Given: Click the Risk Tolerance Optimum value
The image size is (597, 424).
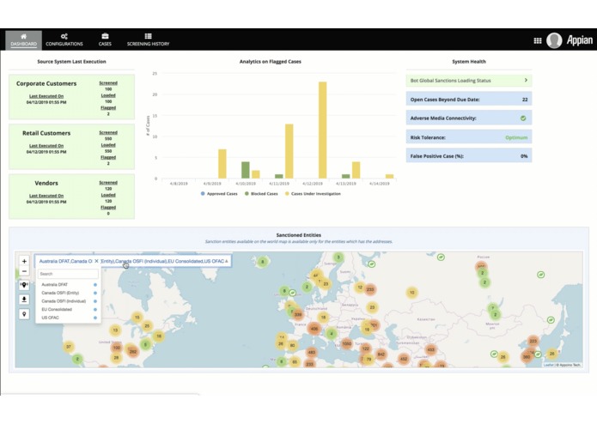Looking at the screenshot, I should pyautogui.click(x=516, y=137).
